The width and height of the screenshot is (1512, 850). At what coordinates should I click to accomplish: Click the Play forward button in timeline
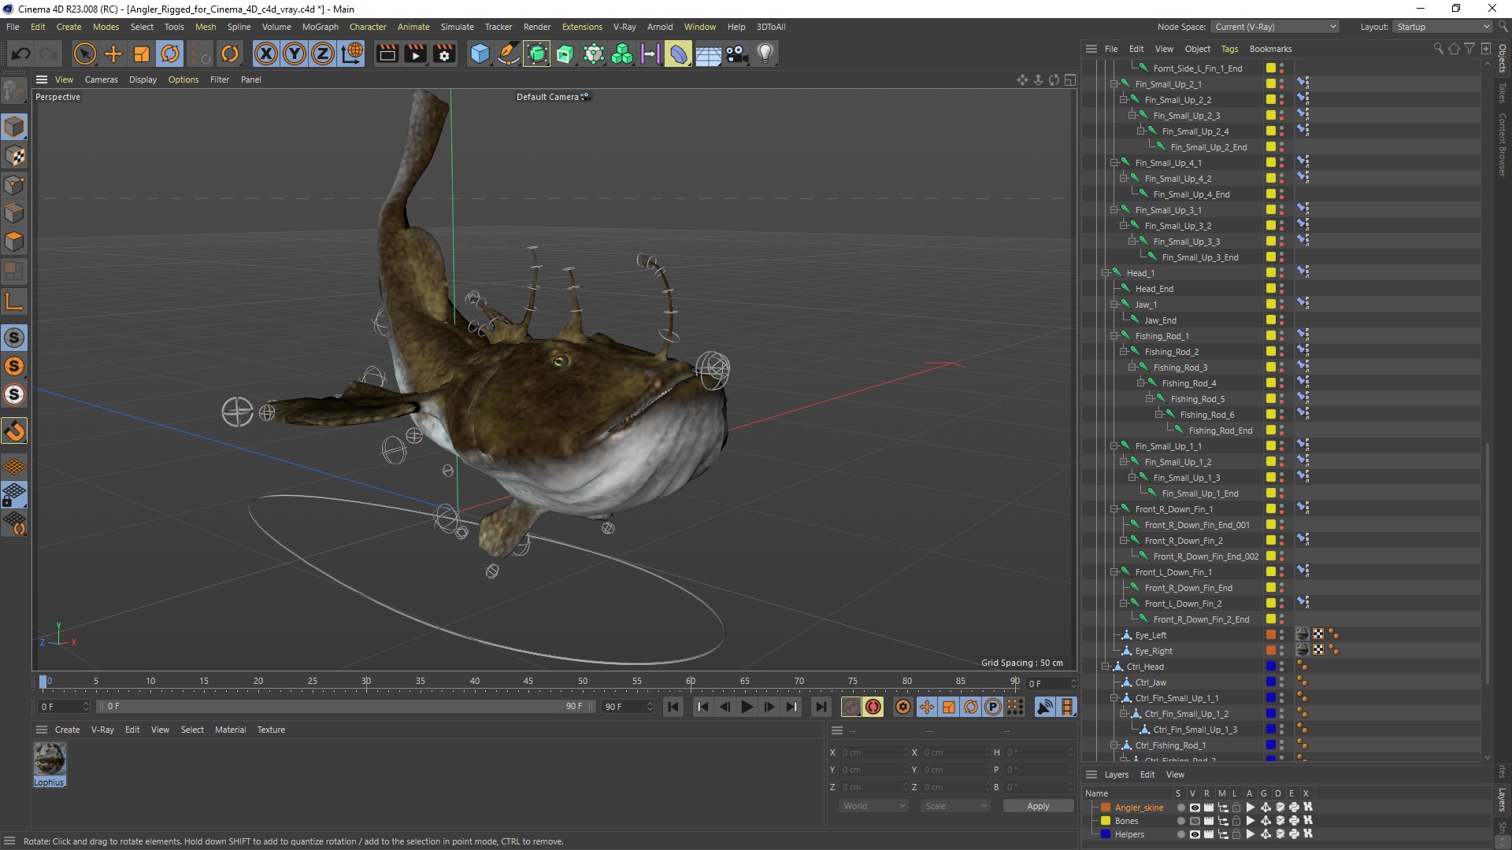point(746,707)
